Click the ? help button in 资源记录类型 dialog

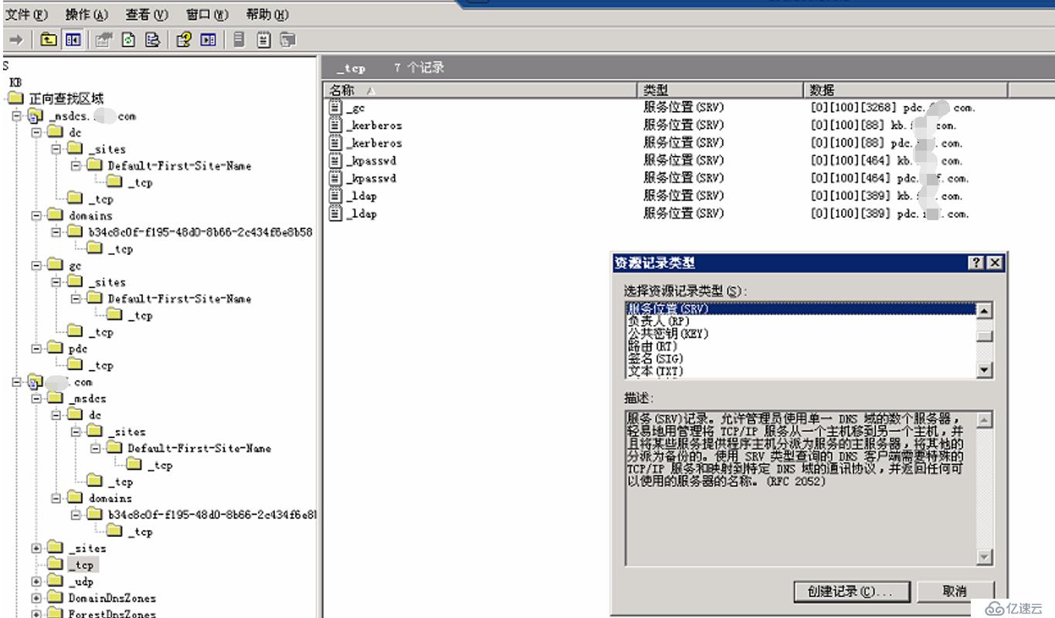pyautogui.click(x=977, y=263)
